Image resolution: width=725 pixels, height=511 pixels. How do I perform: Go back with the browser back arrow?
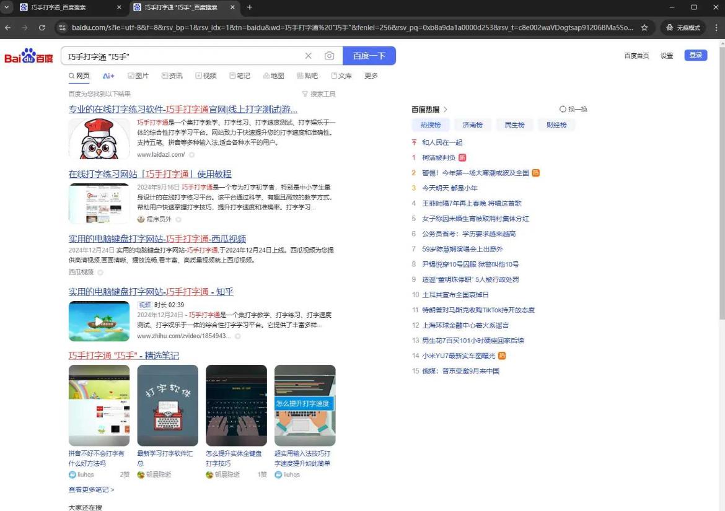pos(8,28)
